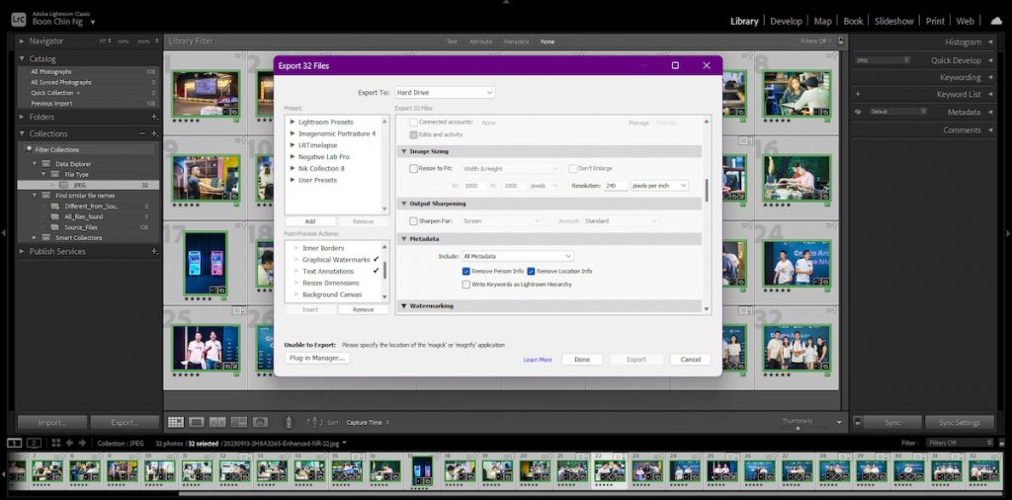Open cloud sync status icon
1012x500 pixels.
(996, 21)
